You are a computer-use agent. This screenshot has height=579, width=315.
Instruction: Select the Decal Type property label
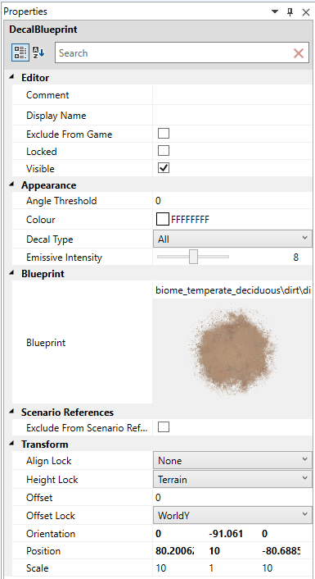tap(49, 239)
